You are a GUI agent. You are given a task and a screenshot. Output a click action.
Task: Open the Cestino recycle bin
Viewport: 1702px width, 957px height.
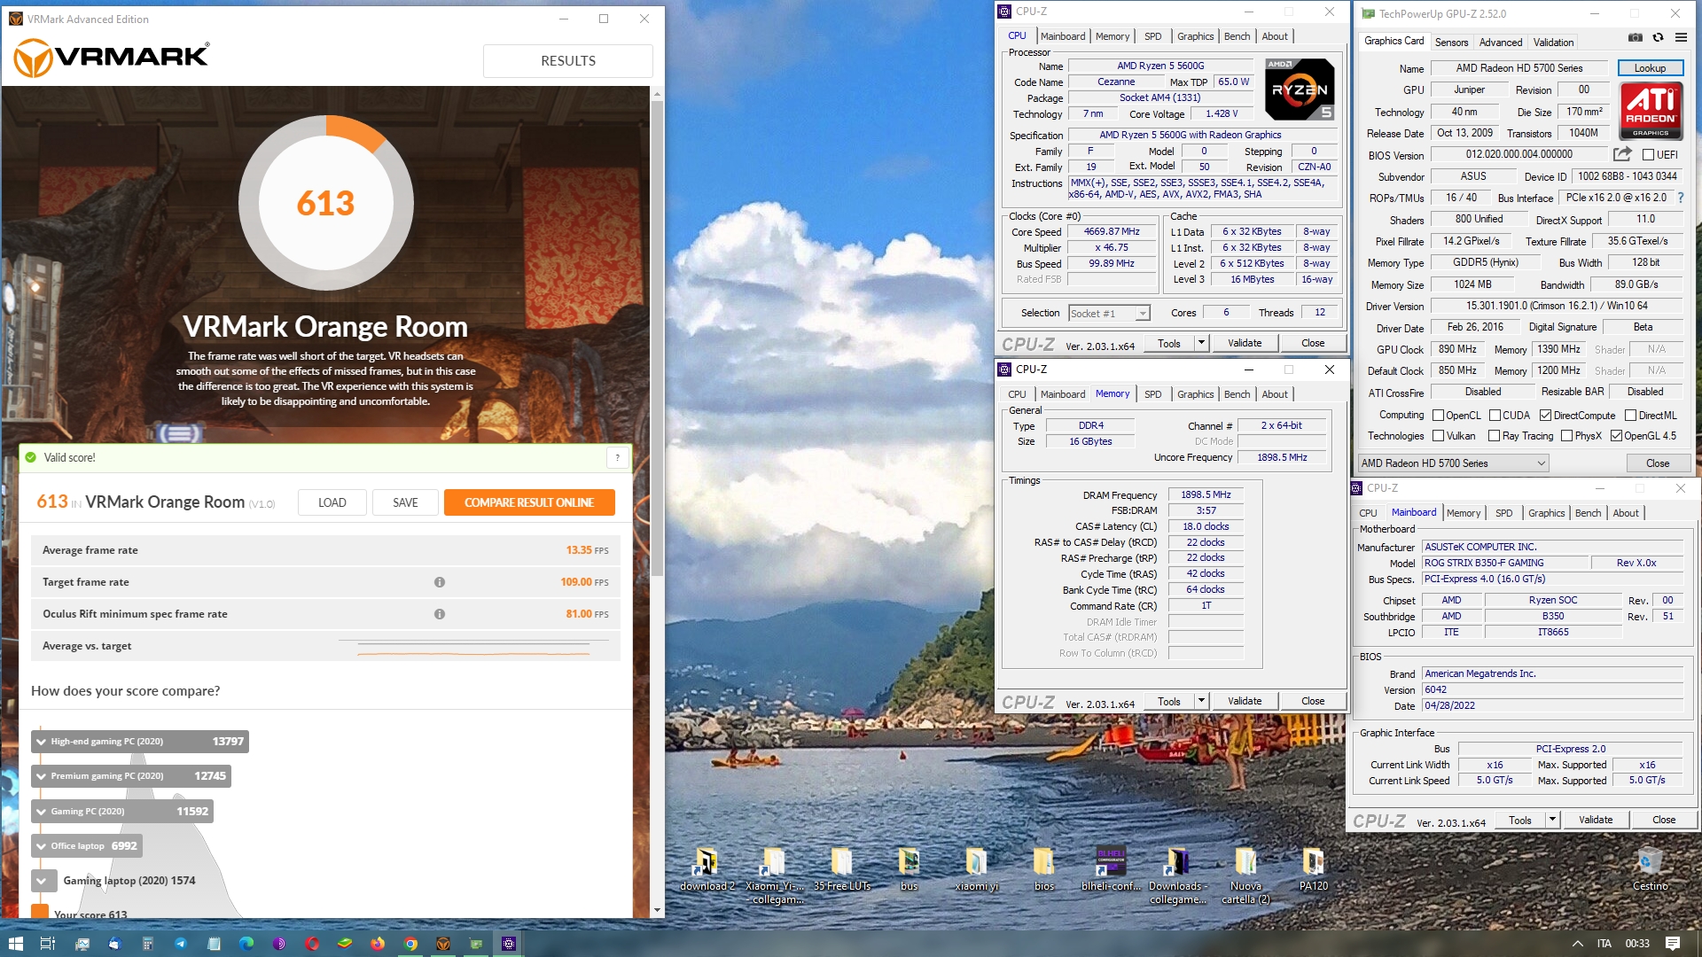pyautogui.click(x=1651, y=870)
